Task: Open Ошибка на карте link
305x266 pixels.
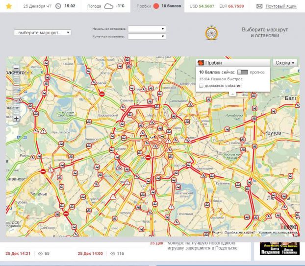Action: [239, 232]
